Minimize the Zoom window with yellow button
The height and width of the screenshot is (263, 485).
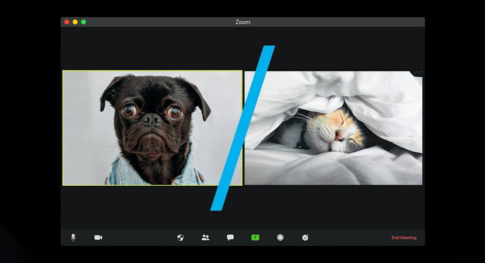(75, 22)
